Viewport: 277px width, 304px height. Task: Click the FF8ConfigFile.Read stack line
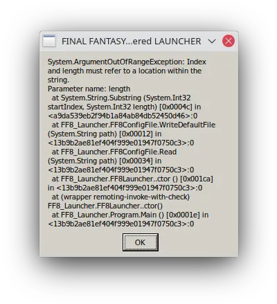tap(114, 152)
